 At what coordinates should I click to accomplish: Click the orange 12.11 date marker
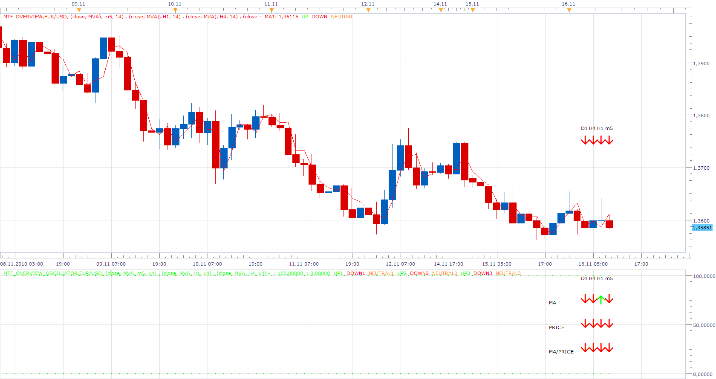click(x=368, y=10)
